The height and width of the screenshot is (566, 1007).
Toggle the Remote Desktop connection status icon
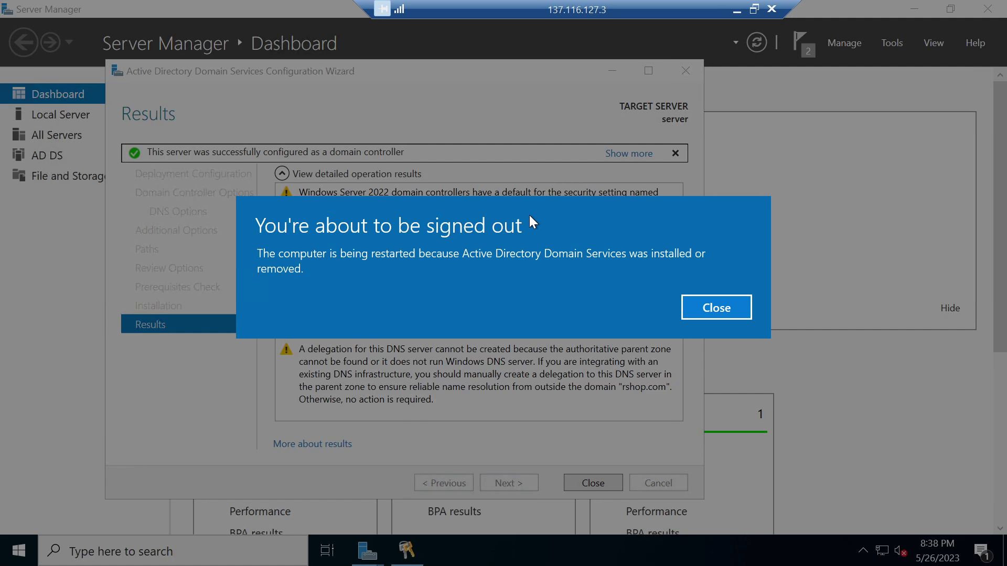(399, 9)
